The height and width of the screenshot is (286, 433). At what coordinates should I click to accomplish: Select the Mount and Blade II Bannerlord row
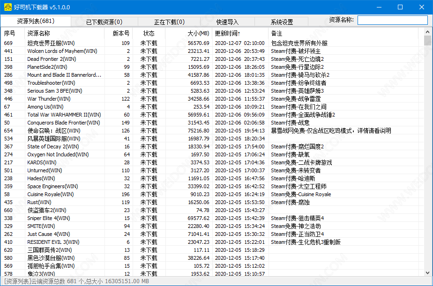(212, 75)
